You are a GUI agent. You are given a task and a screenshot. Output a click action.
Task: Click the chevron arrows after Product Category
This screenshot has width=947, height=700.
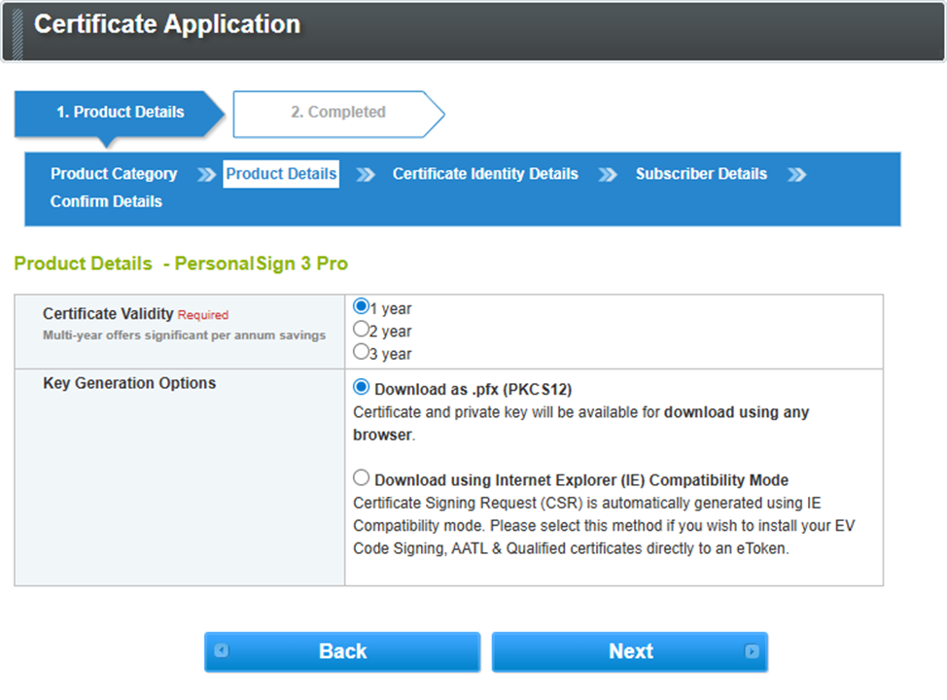206,175
